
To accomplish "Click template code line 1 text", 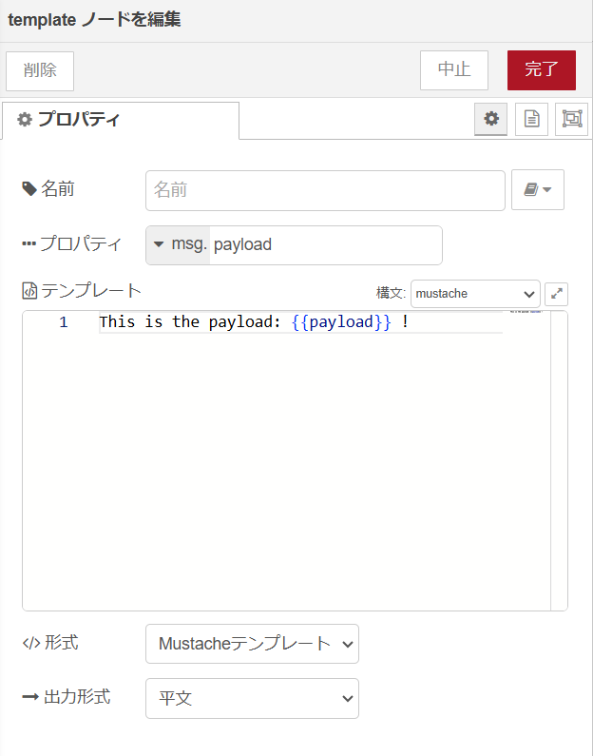I will point(254,322).
